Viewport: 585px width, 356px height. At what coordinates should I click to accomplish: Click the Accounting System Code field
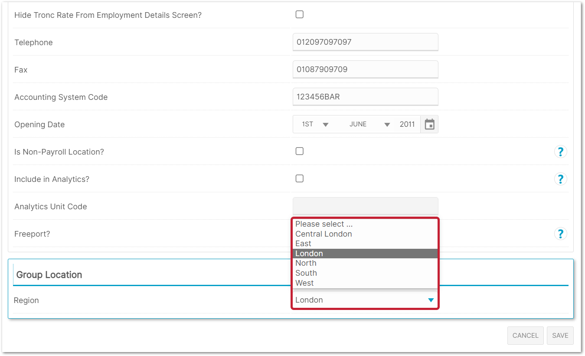click(x=365, y=97)
